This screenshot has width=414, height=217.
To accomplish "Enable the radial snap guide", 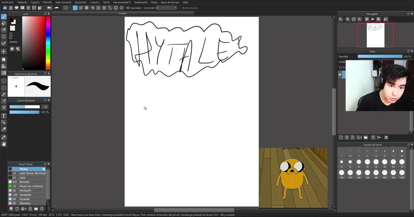I will [98, 8].
